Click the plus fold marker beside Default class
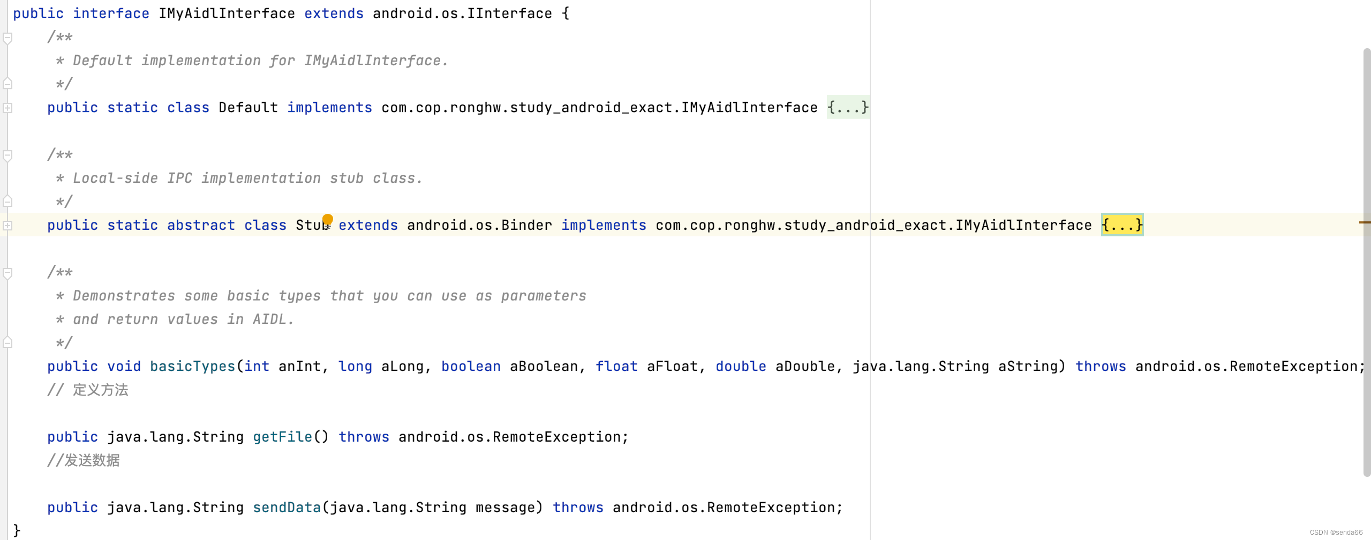The width and height of the screenshot is (1371, 540). [x=8, y=109]
